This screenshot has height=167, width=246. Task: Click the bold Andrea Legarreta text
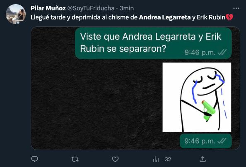(x=165, y=17)
